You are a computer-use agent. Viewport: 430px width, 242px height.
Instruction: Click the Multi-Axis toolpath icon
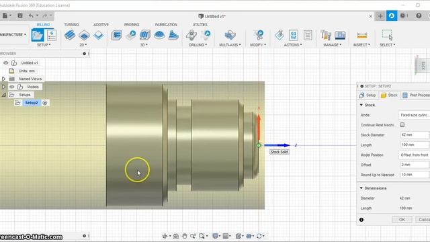pyautogui.click(x=230, y=35)
